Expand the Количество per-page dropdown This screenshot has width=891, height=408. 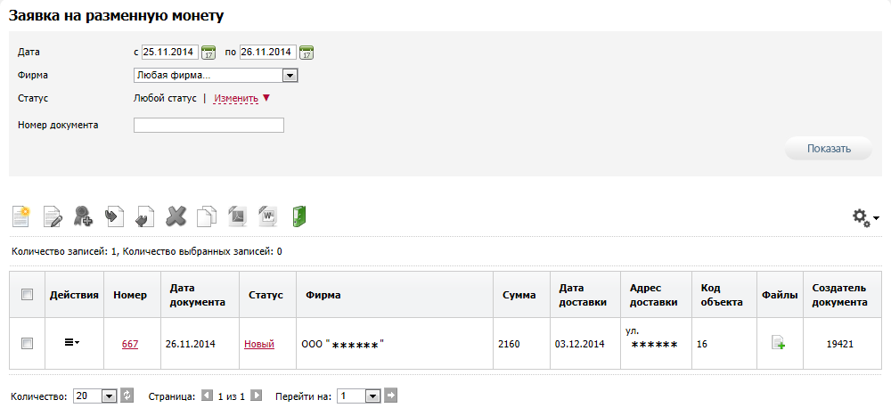click(109, 396)
